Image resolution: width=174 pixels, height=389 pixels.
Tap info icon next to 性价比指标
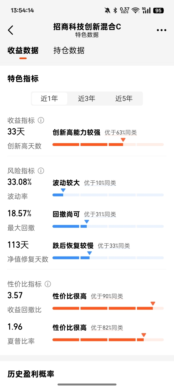(x=48, y=284)
